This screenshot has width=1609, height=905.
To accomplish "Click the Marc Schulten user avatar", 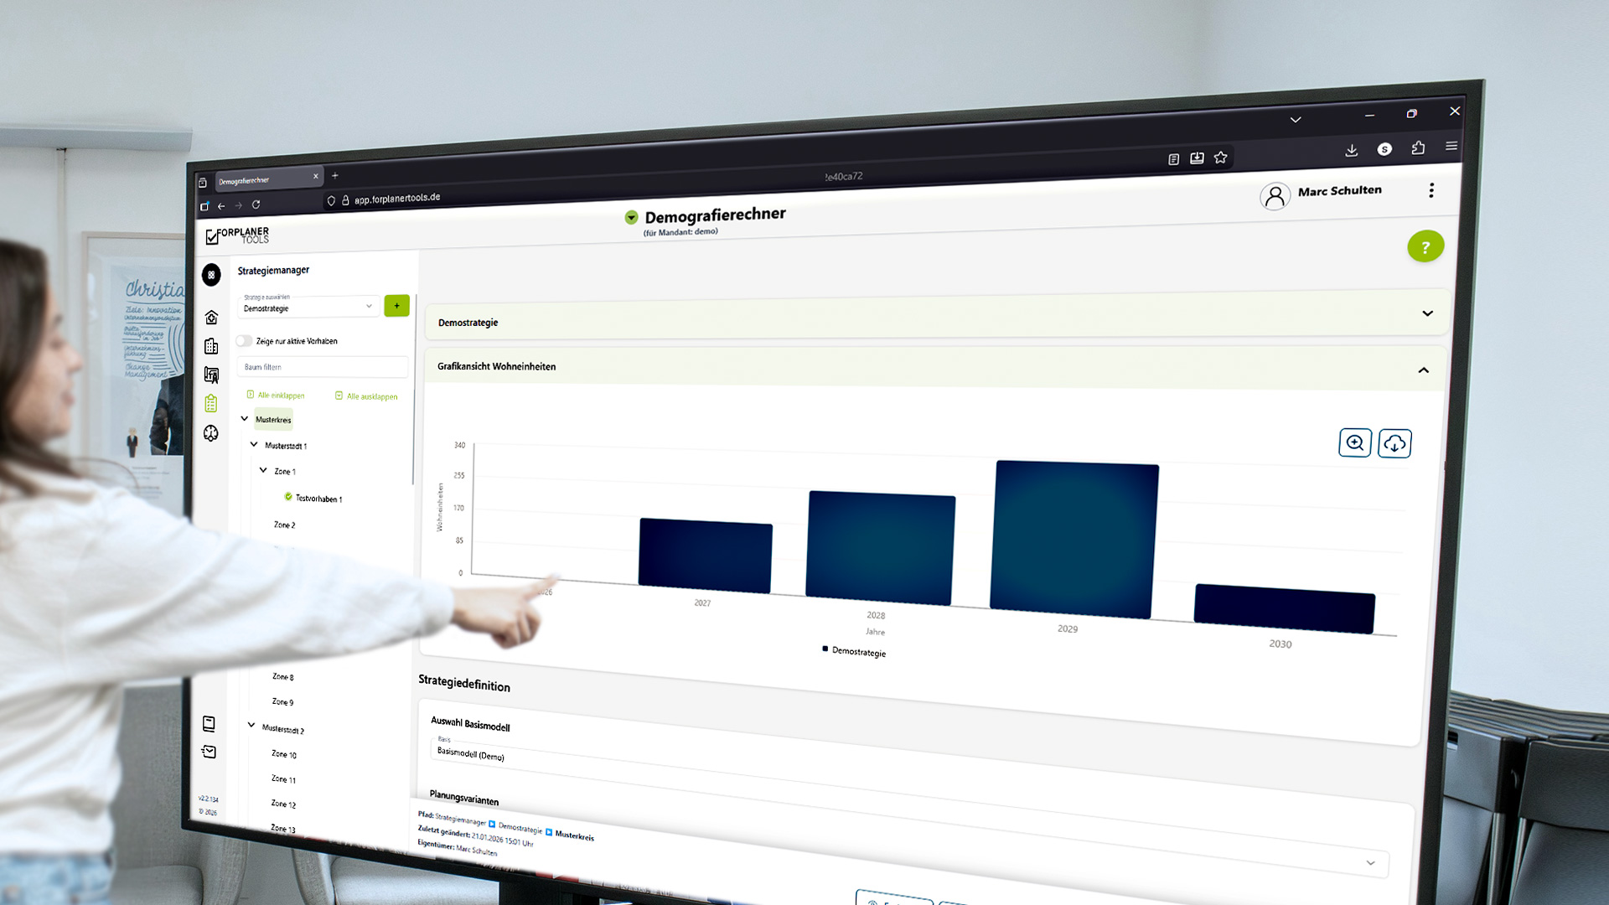I will [1275, 196].
